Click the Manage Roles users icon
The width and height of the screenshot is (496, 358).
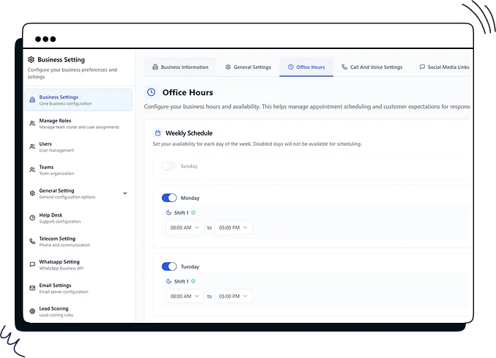click(32, 123)
